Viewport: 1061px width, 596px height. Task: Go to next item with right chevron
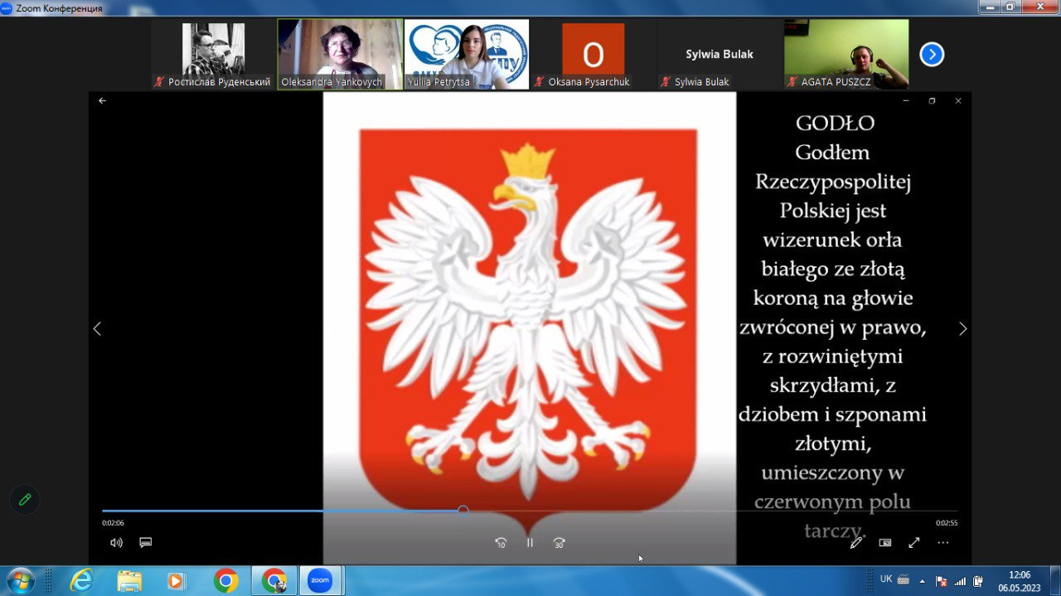(x=962, y=329)
